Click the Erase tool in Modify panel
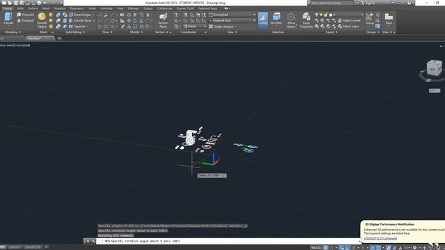 click(122, 26)
